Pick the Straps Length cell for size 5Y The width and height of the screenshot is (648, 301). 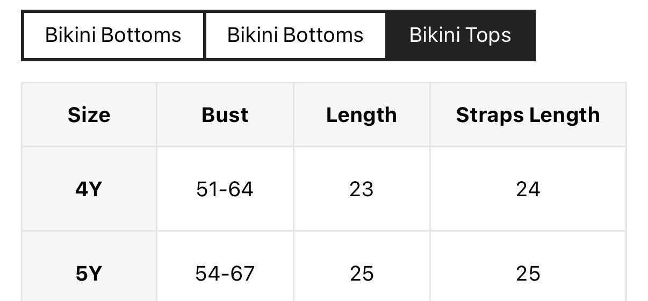click(528, 274)
